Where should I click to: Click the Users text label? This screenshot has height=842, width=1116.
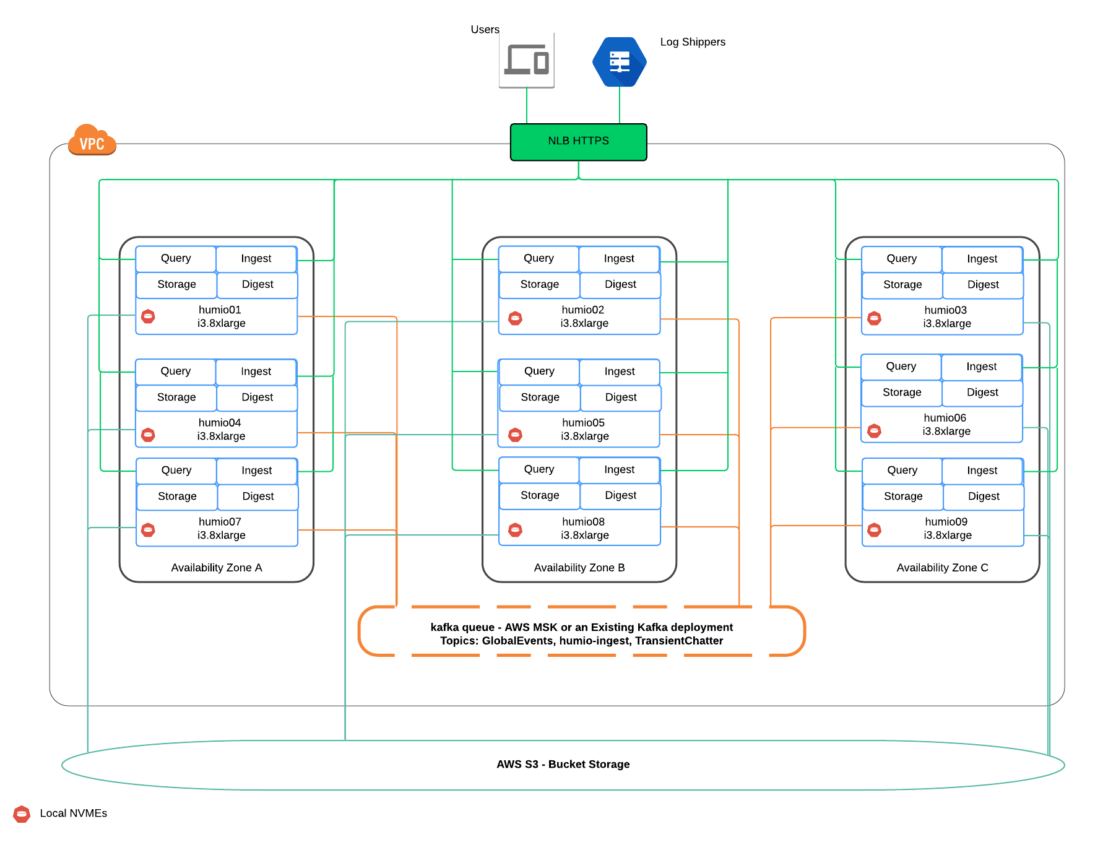(485, 30)
